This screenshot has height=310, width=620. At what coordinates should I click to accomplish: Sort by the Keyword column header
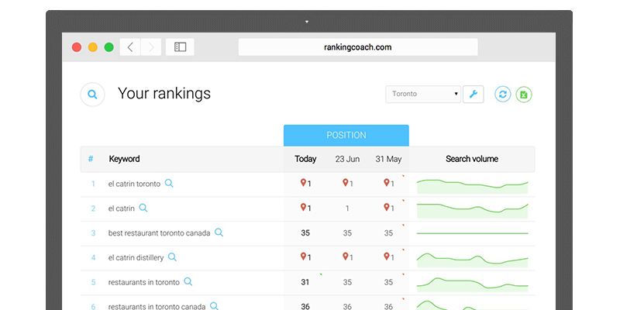click(124, 159)
